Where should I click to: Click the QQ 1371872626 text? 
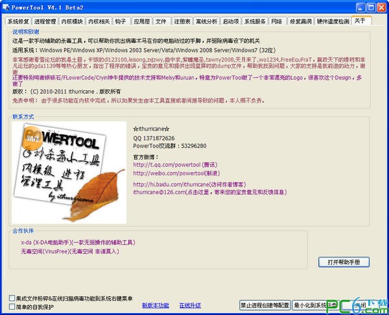pos(154,138)
